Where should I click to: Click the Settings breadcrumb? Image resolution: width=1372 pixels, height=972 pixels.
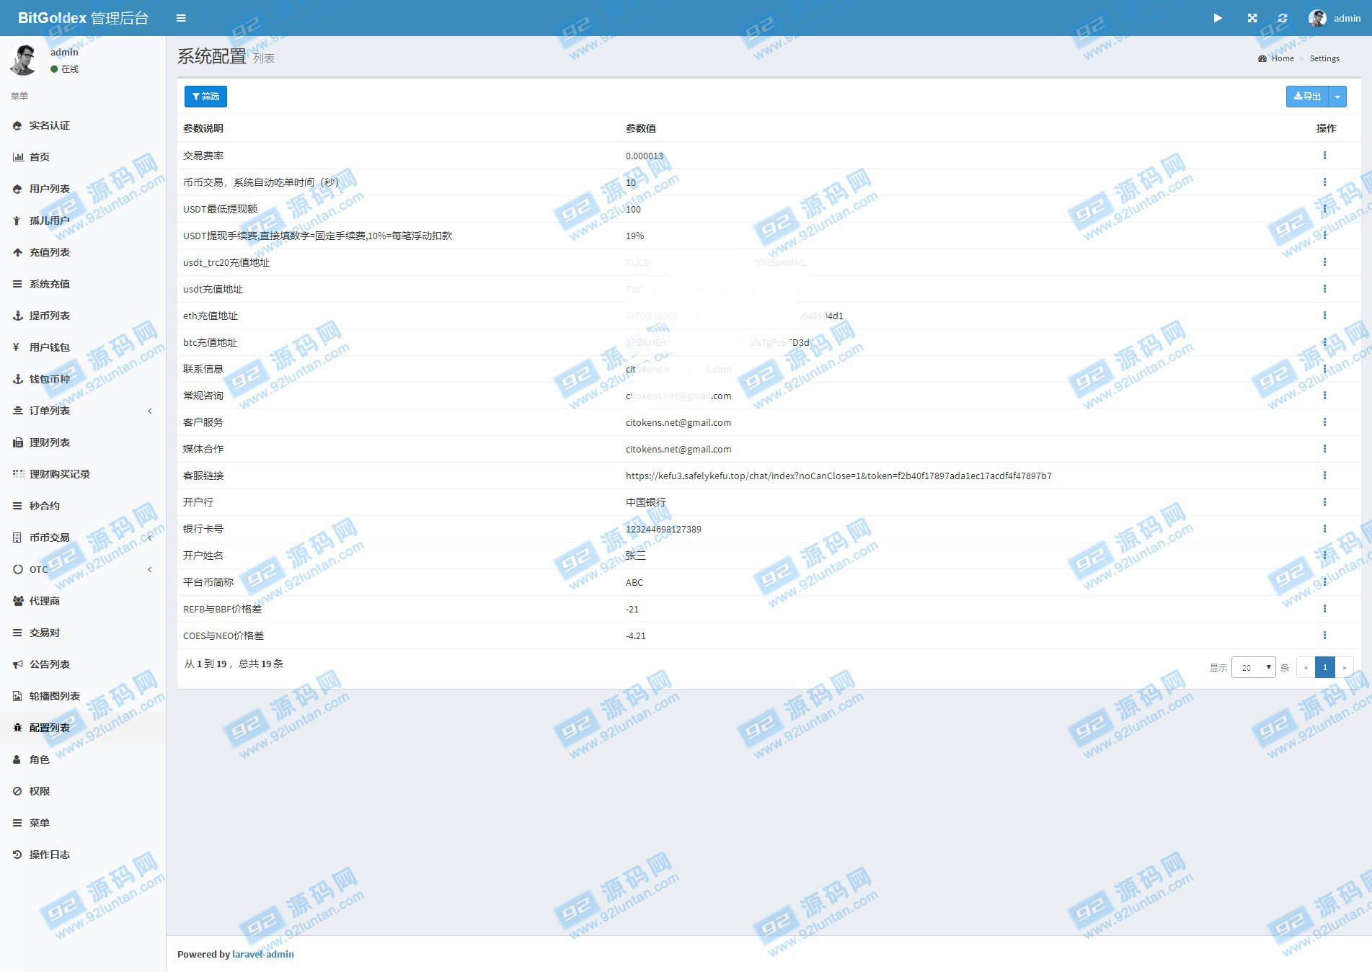coord(1324,58)
